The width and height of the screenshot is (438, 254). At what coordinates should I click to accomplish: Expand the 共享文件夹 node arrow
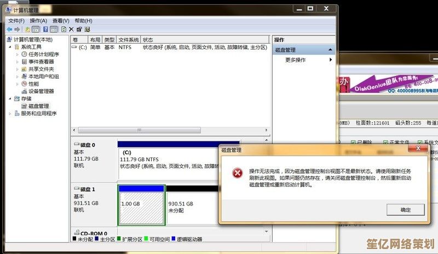[x=18, y=69]
